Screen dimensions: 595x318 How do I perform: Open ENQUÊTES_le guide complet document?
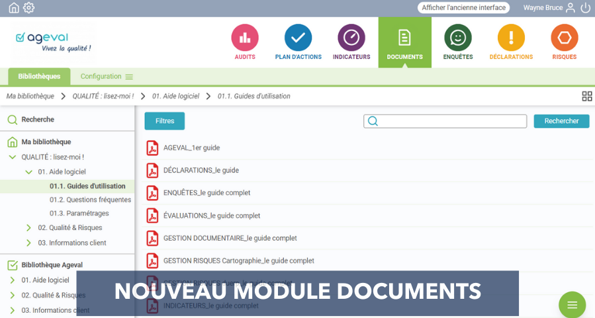(206, 193)
